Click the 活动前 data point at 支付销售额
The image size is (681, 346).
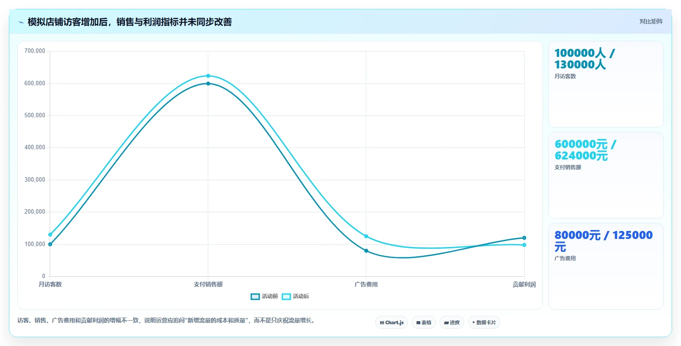(208, 84)
